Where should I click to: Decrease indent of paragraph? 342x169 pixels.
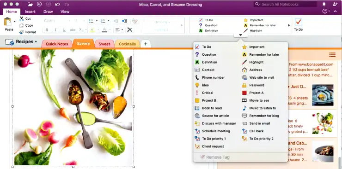pyautogui.click(x=116, y=21)
